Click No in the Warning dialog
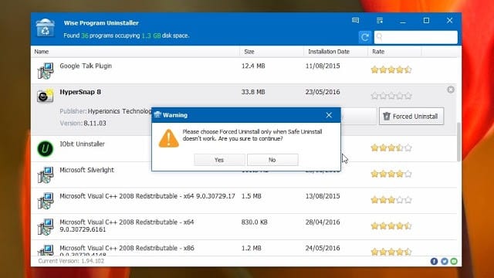The width and height of the screenshot is (494, 278). [272, 160]
